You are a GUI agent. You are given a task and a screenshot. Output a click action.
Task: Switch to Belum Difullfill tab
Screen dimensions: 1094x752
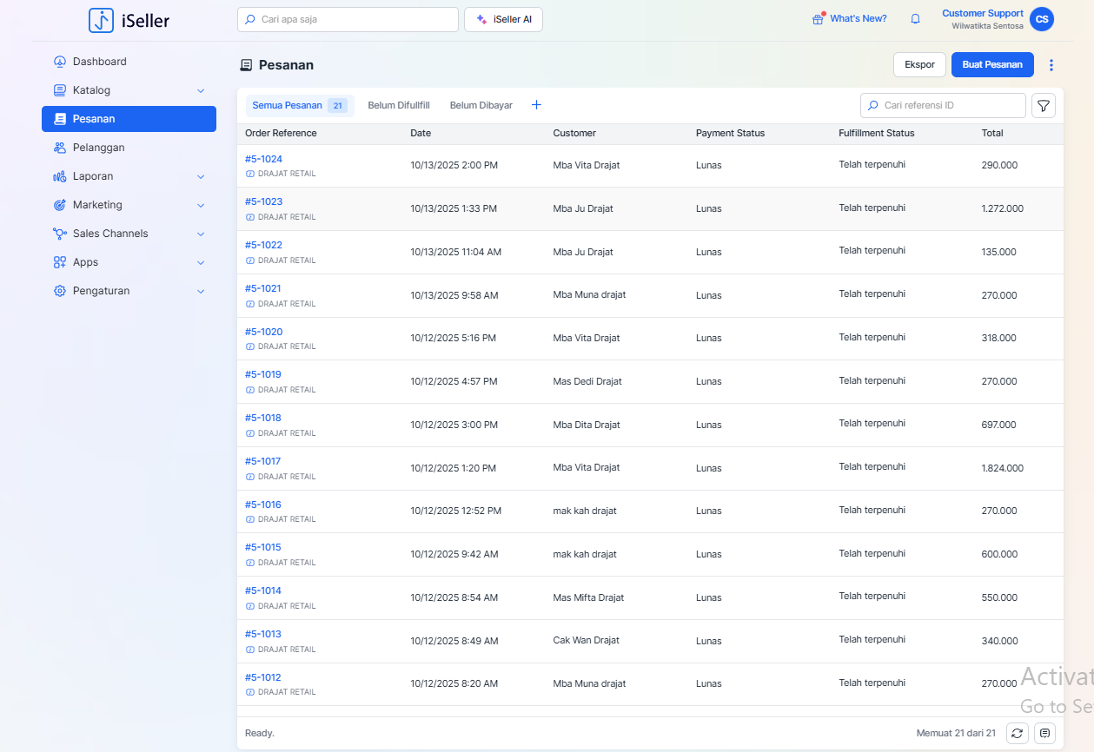pos(399,105)
